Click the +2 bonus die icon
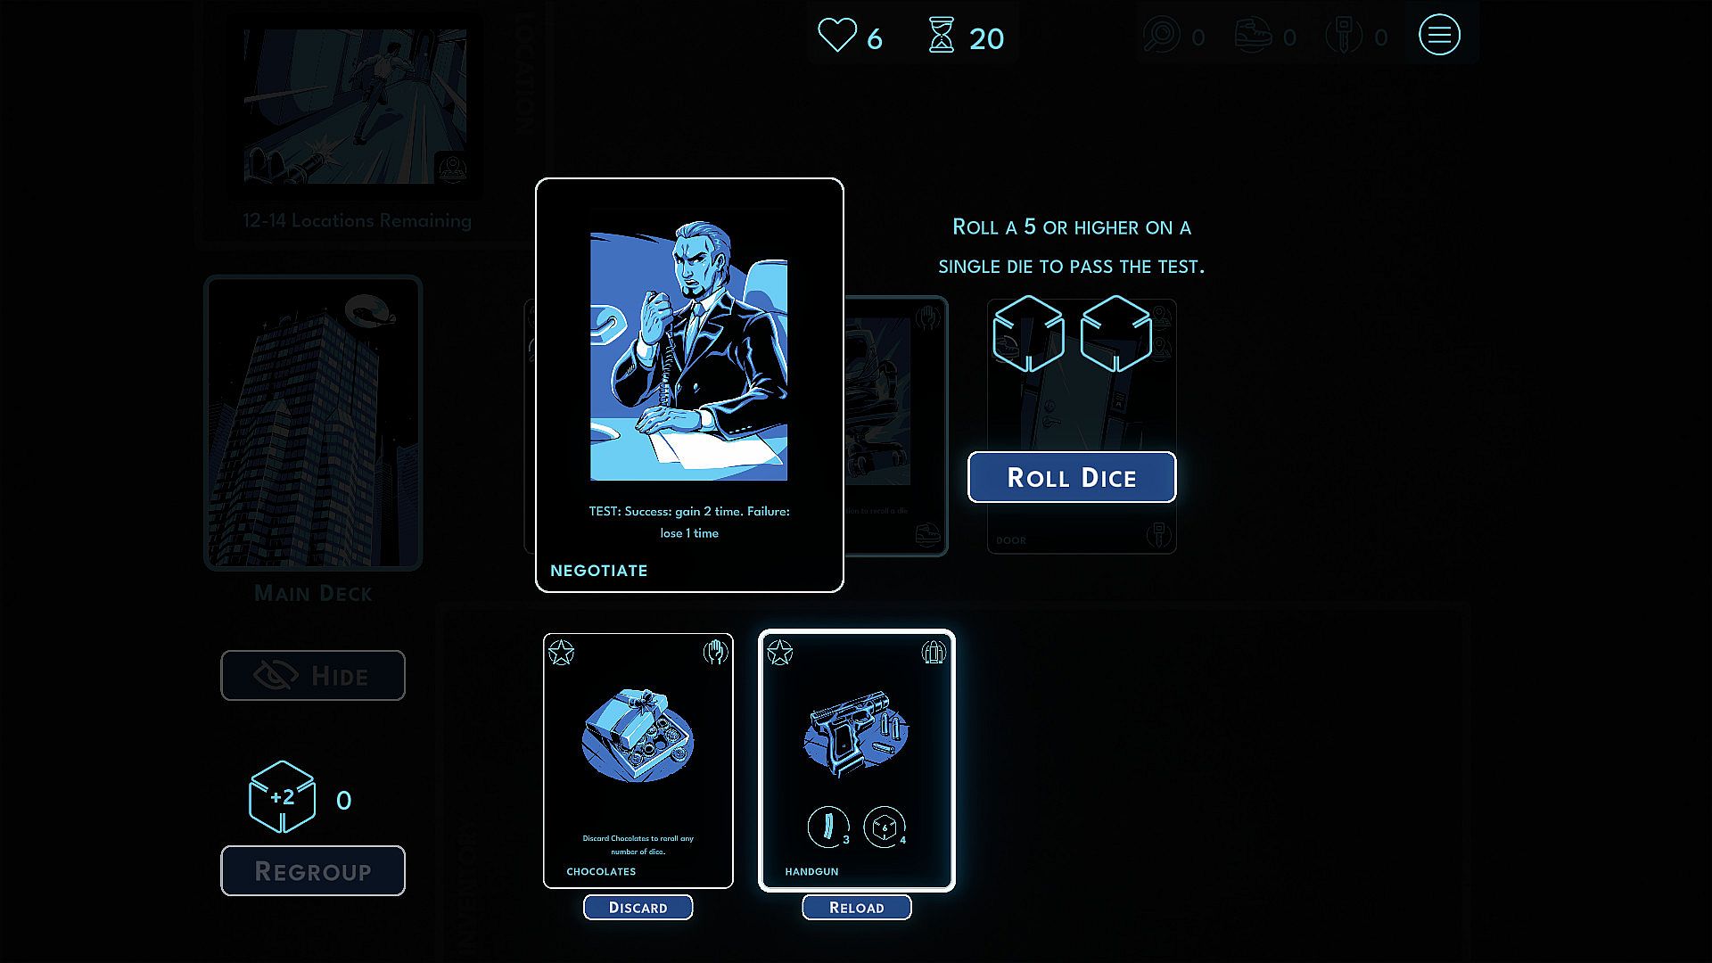 pyautogui.click(x=282, y=796)
